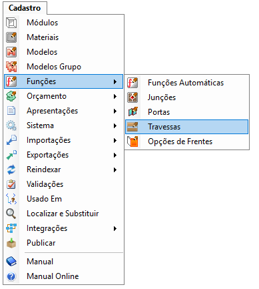This screenshot has width=259, height=289.
Task: Select Travessas from the Funções submenu
Action: coord(186,127)
